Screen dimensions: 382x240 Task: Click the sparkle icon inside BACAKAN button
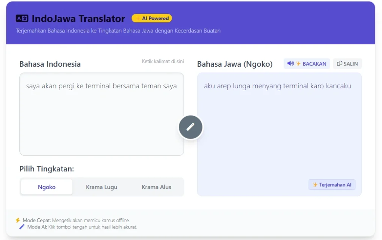298,63
